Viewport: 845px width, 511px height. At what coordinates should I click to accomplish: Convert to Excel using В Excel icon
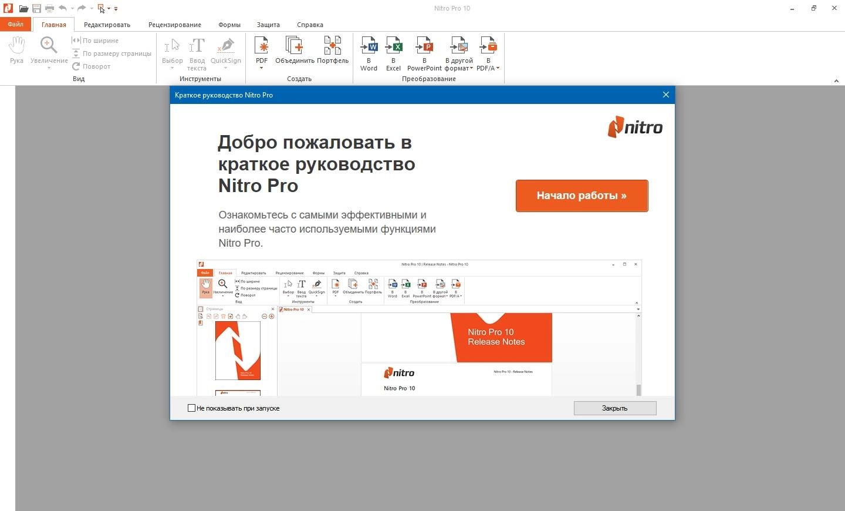(393, 53)
